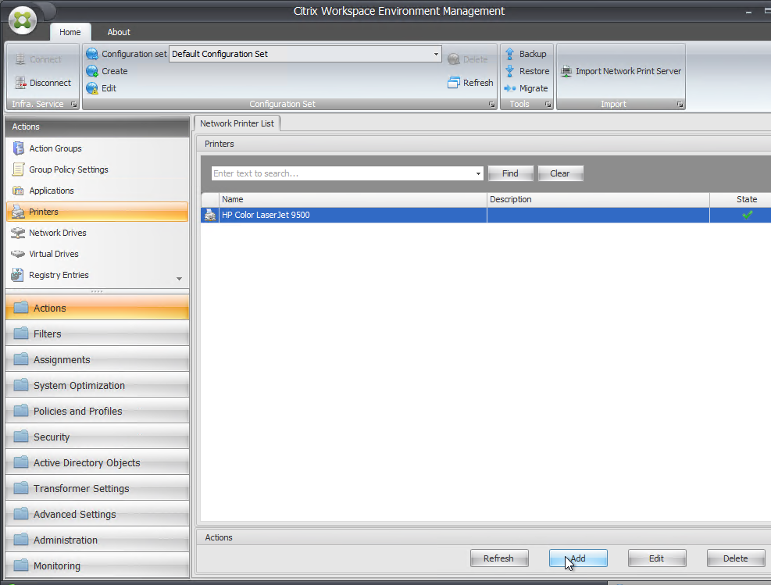The image size is (771, 585).
Task: Switch to the Home ribbon tab
Action: [70, 32]
